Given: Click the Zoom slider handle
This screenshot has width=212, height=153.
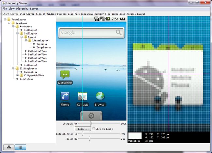Looking at the screenshot, I should (89, 139).
